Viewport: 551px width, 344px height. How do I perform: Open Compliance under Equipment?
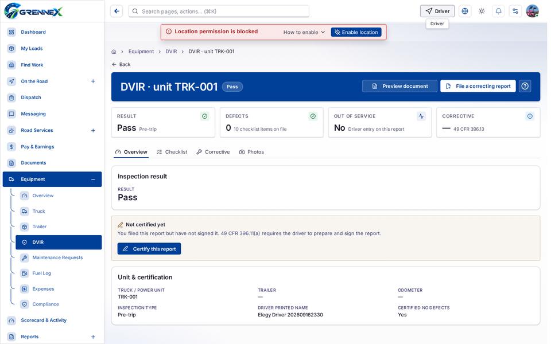(x=59, y=304)
